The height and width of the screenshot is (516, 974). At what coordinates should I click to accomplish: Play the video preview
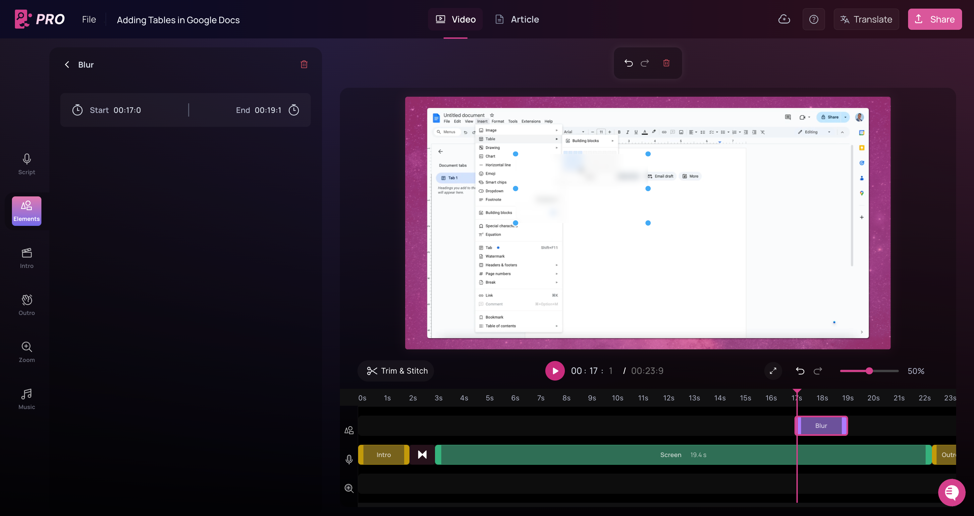(555, 371)
